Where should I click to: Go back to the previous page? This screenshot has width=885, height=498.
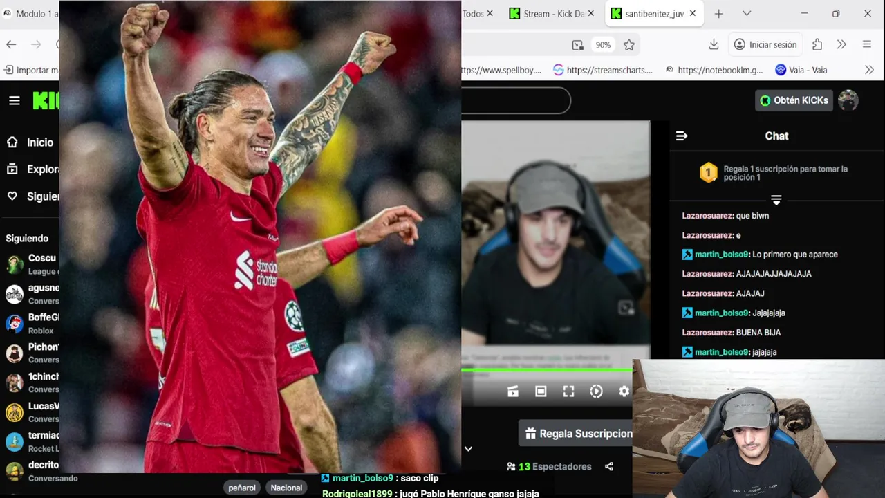coord(11,44)
